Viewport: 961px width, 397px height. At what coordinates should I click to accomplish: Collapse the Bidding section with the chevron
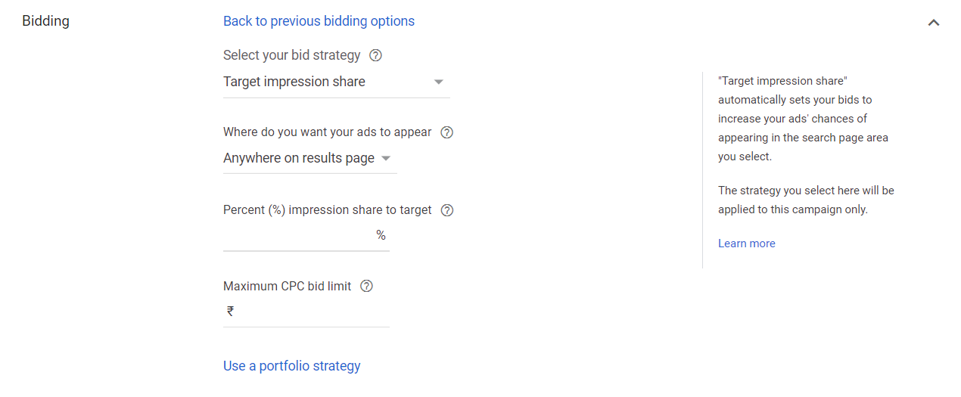point(934,23)
